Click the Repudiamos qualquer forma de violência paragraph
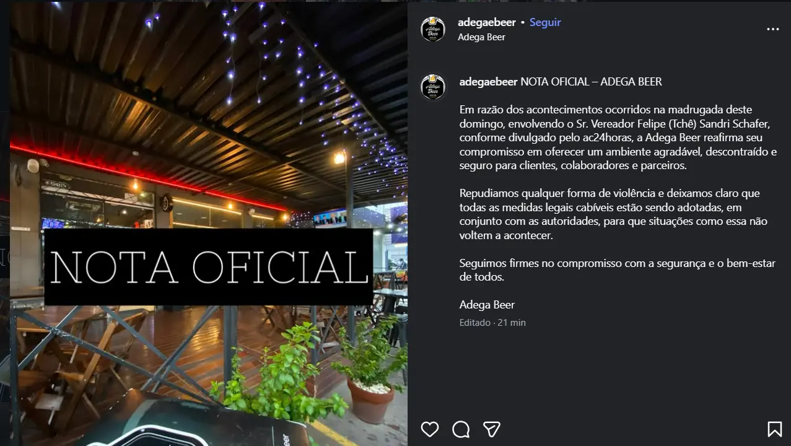The image size is (791, 446). tap(613, 214)
